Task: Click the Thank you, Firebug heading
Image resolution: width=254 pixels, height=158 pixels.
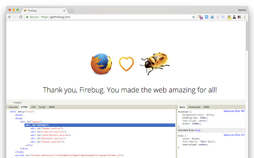Action: 130,90
